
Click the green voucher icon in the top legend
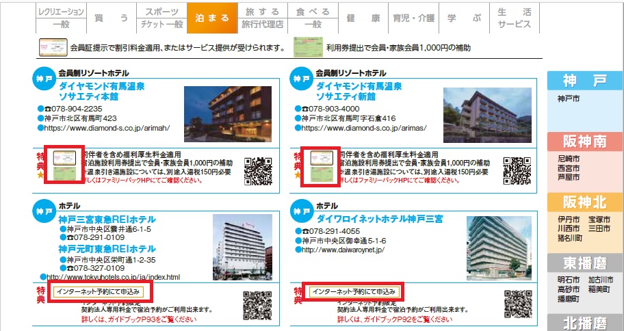click(308, 47)
